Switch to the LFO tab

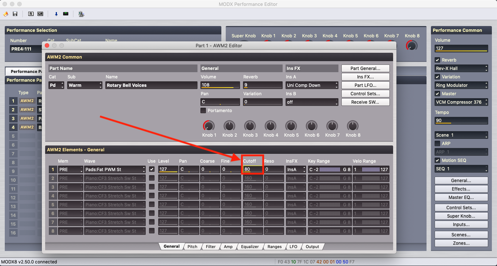click(x=293, y=247)
